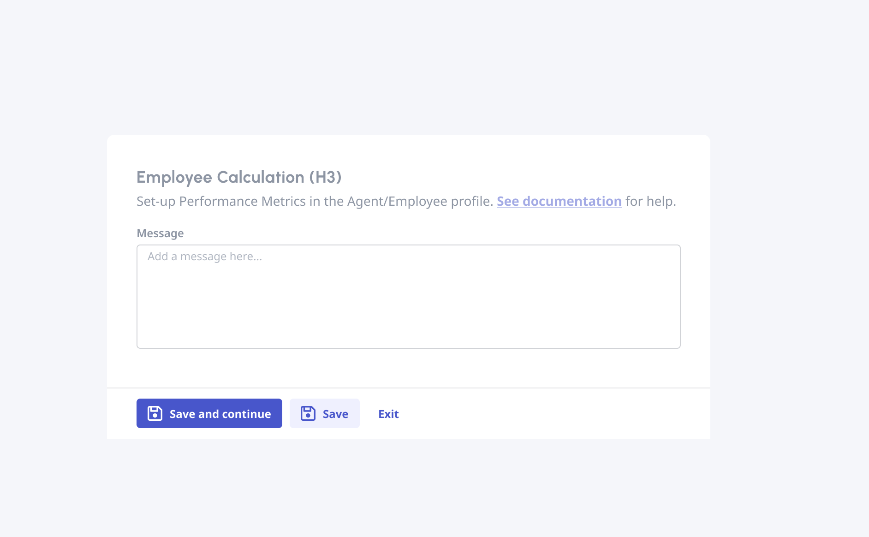The width and height of the screenshot is (869, 537).
Task: Click the Employee Calculation (H3) heading
Action: 238,177
